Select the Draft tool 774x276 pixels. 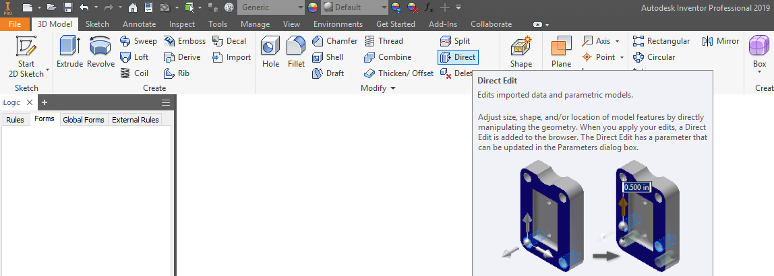(328, 73)
